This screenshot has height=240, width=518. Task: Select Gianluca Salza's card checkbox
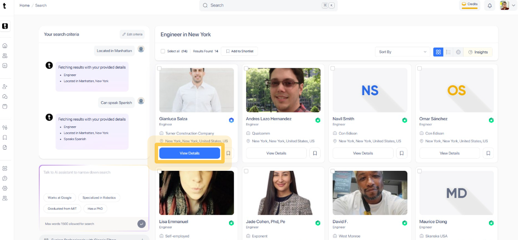(159, 68)
